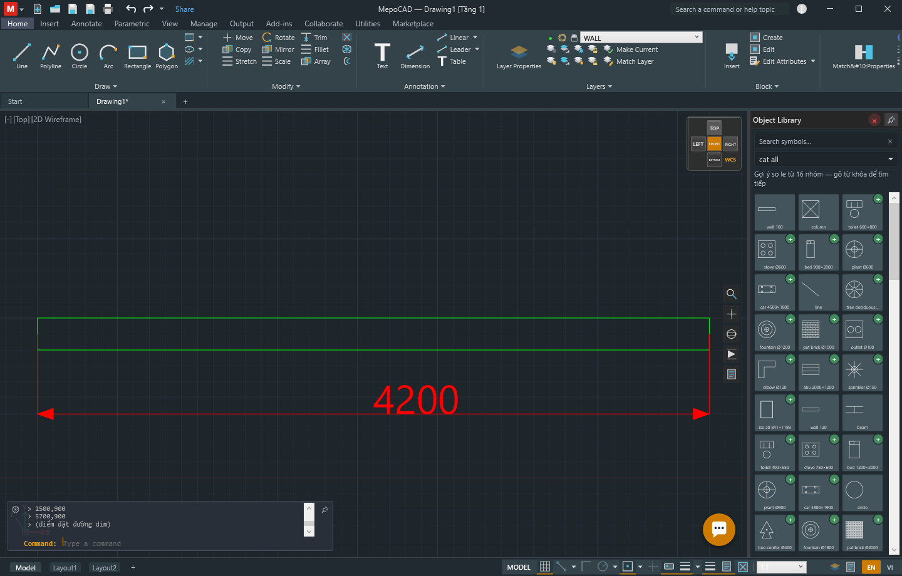Insert the column symbol from library
The image size is (902, 576).
click(x=818, y=212)
